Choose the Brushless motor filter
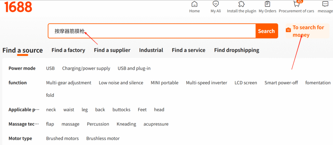333x145 pixels. pos(103,138)
